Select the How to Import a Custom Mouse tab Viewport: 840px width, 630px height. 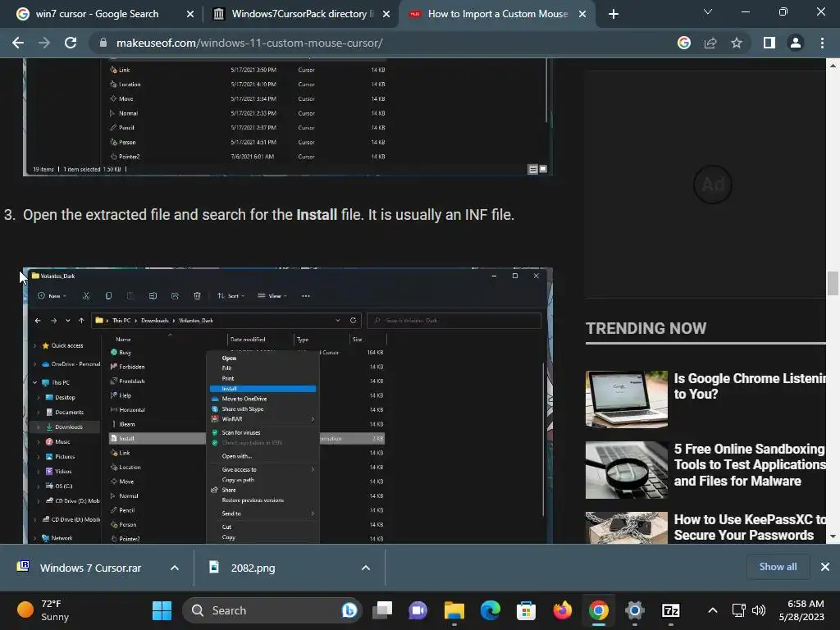pyautogui.click(x=498, y=14)
